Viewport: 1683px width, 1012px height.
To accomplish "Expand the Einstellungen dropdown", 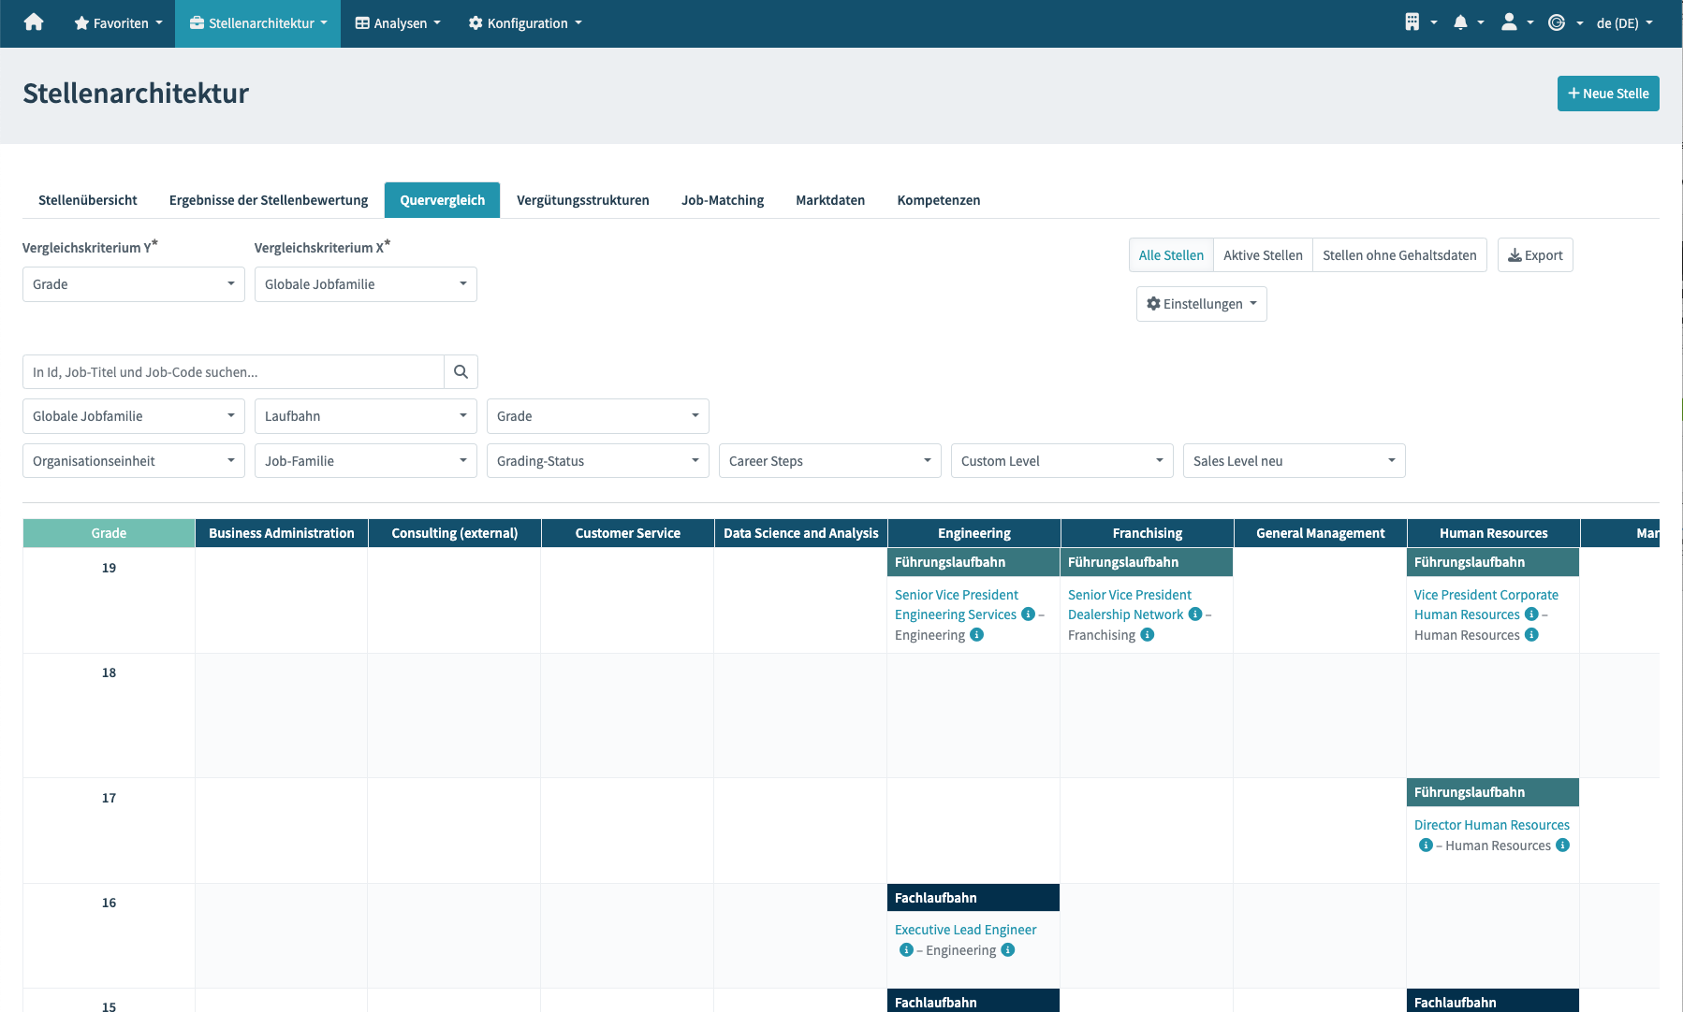I will [x=1201, y=304].
